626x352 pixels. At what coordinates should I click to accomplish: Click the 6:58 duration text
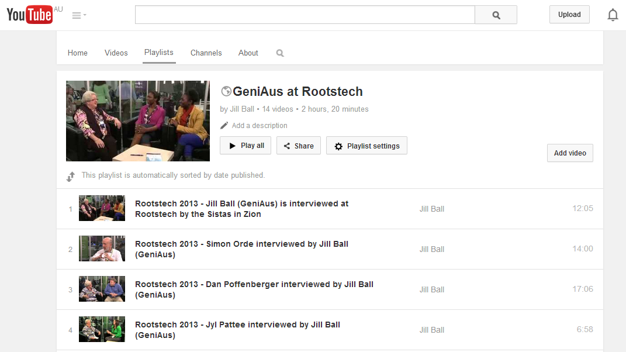click(585, 329)
